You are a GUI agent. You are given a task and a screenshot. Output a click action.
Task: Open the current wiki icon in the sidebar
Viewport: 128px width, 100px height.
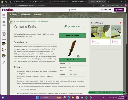click(4, 34)
